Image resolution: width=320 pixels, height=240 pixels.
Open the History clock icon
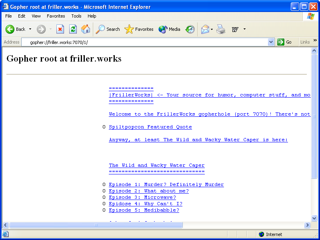click(190, 29)
